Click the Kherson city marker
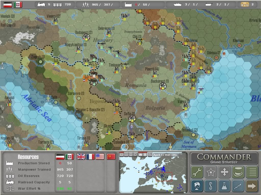This screenshot has height=195, width=261. click(x=239, y=45)
